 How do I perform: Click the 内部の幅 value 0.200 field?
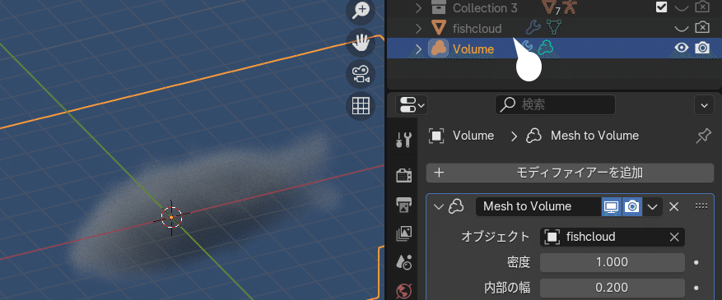pos(612,288)
